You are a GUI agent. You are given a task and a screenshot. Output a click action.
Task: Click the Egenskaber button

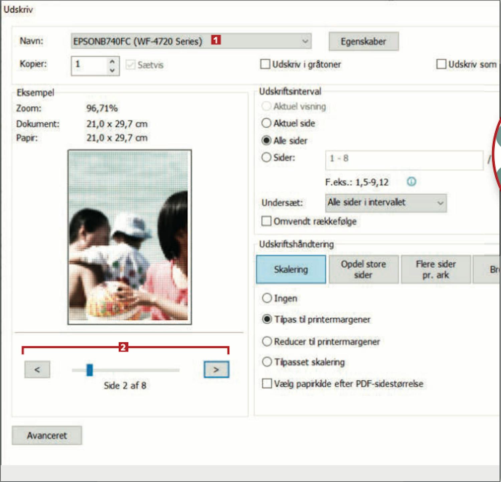pos(363,41)
